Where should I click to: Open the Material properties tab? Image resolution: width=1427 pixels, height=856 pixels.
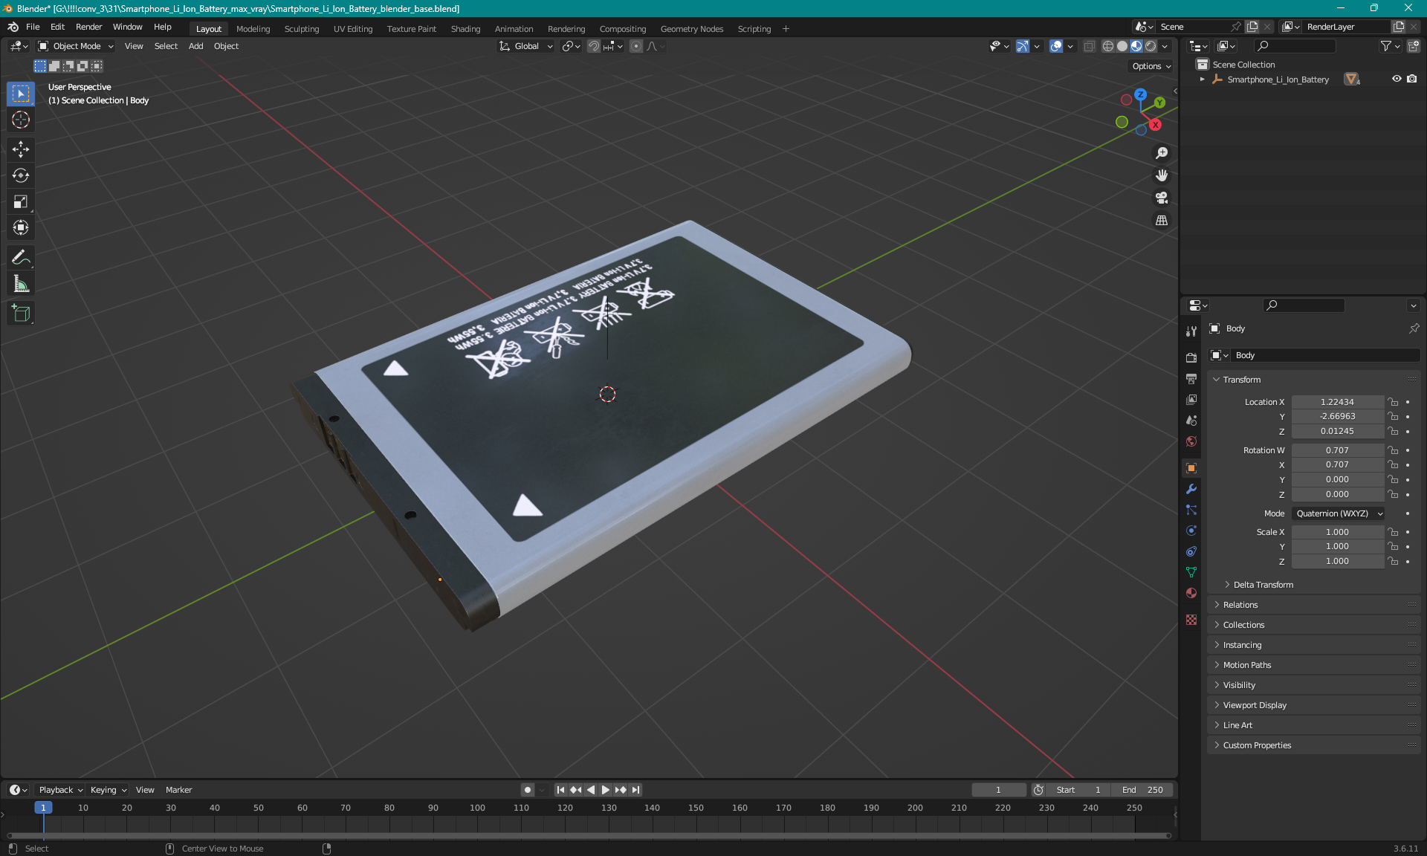[x=1191, y=593]
